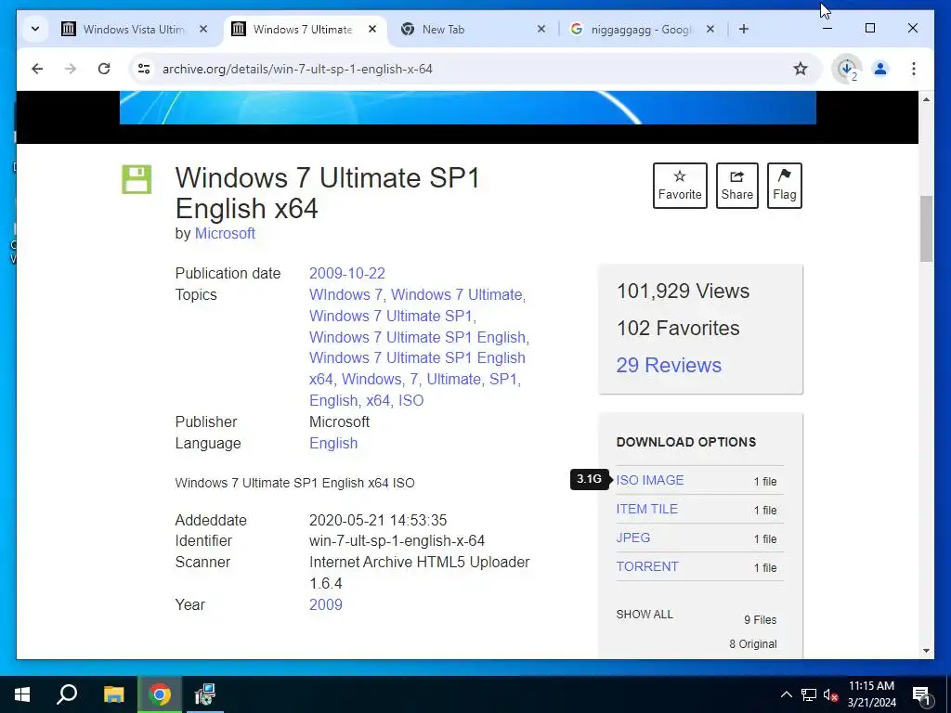Viewport: 951px width, 713px height.
Task: Click the muted volume tray icon
Action: click(830, 694)
